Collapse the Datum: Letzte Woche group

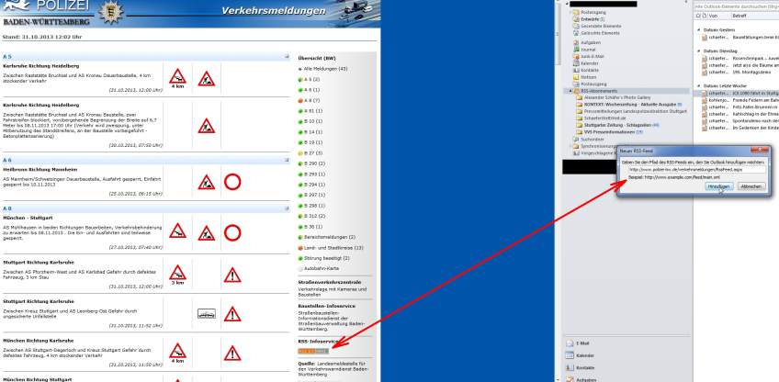(699, 84)
